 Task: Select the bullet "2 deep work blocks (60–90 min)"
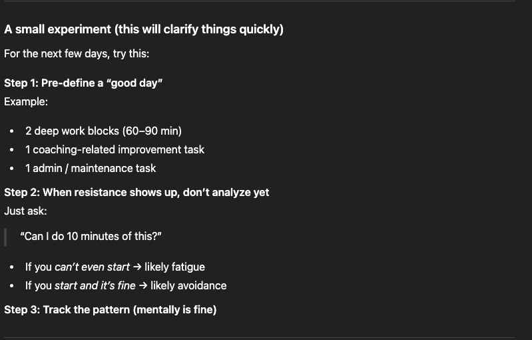point(103,131)
